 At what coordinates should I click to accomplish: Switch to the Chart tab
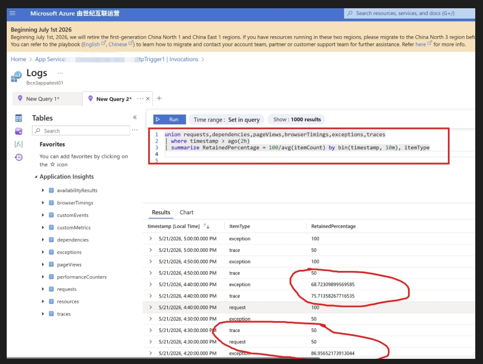[186, 212]
